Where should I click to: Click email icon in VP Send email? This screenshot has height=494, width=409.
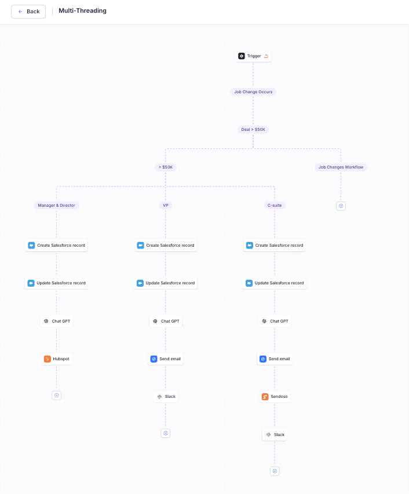point(154,359)
